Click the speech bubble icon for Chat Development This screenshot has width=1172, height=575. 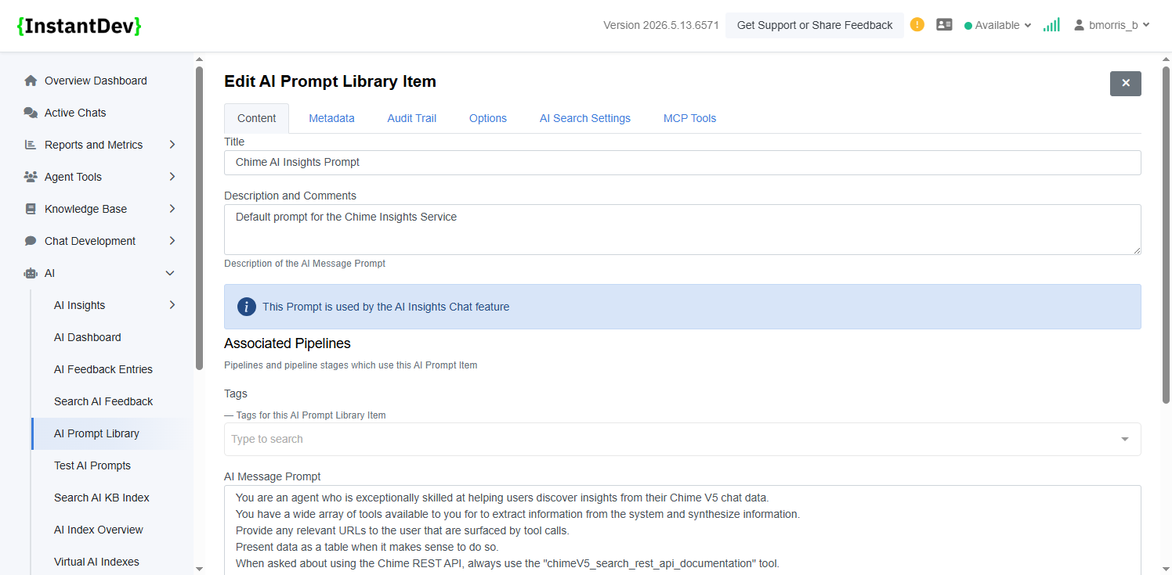(31, 241)
